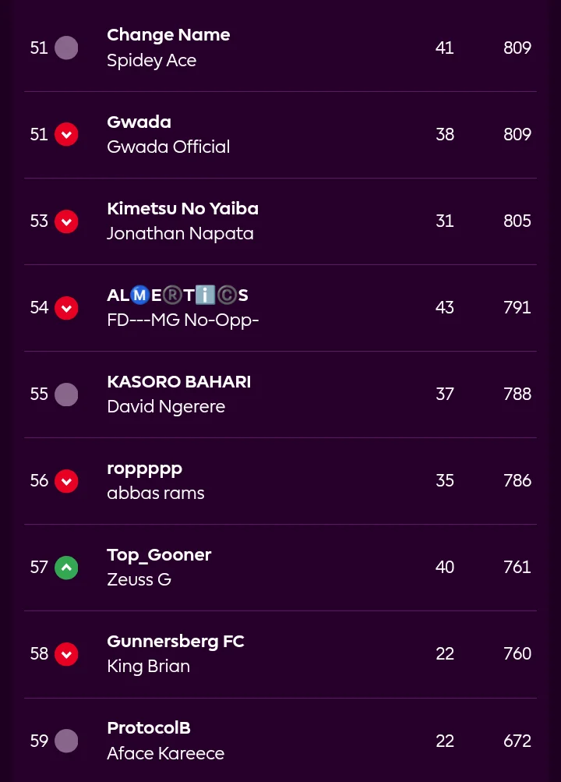Click red down arrow beside roppppp
This screenshot has height=782, width=561.
click(x=66, y=481)
